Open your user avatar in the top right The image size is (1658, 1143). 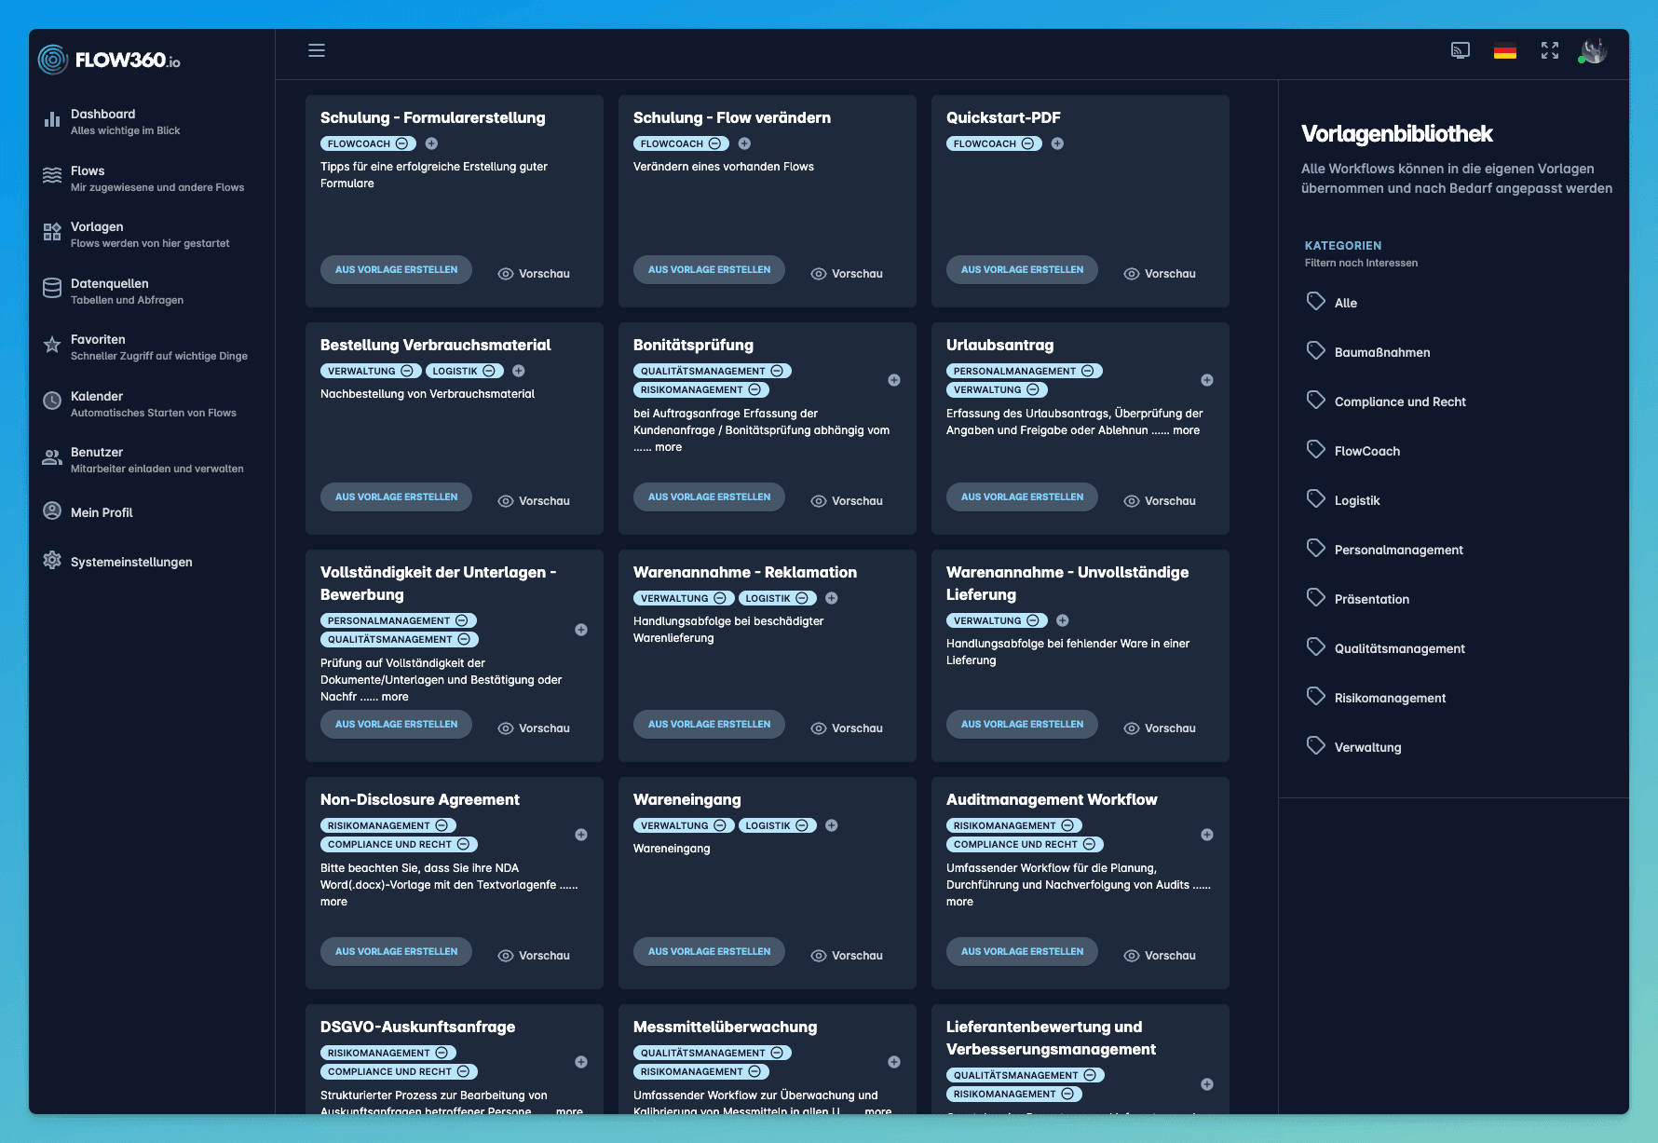[1593, 52]
